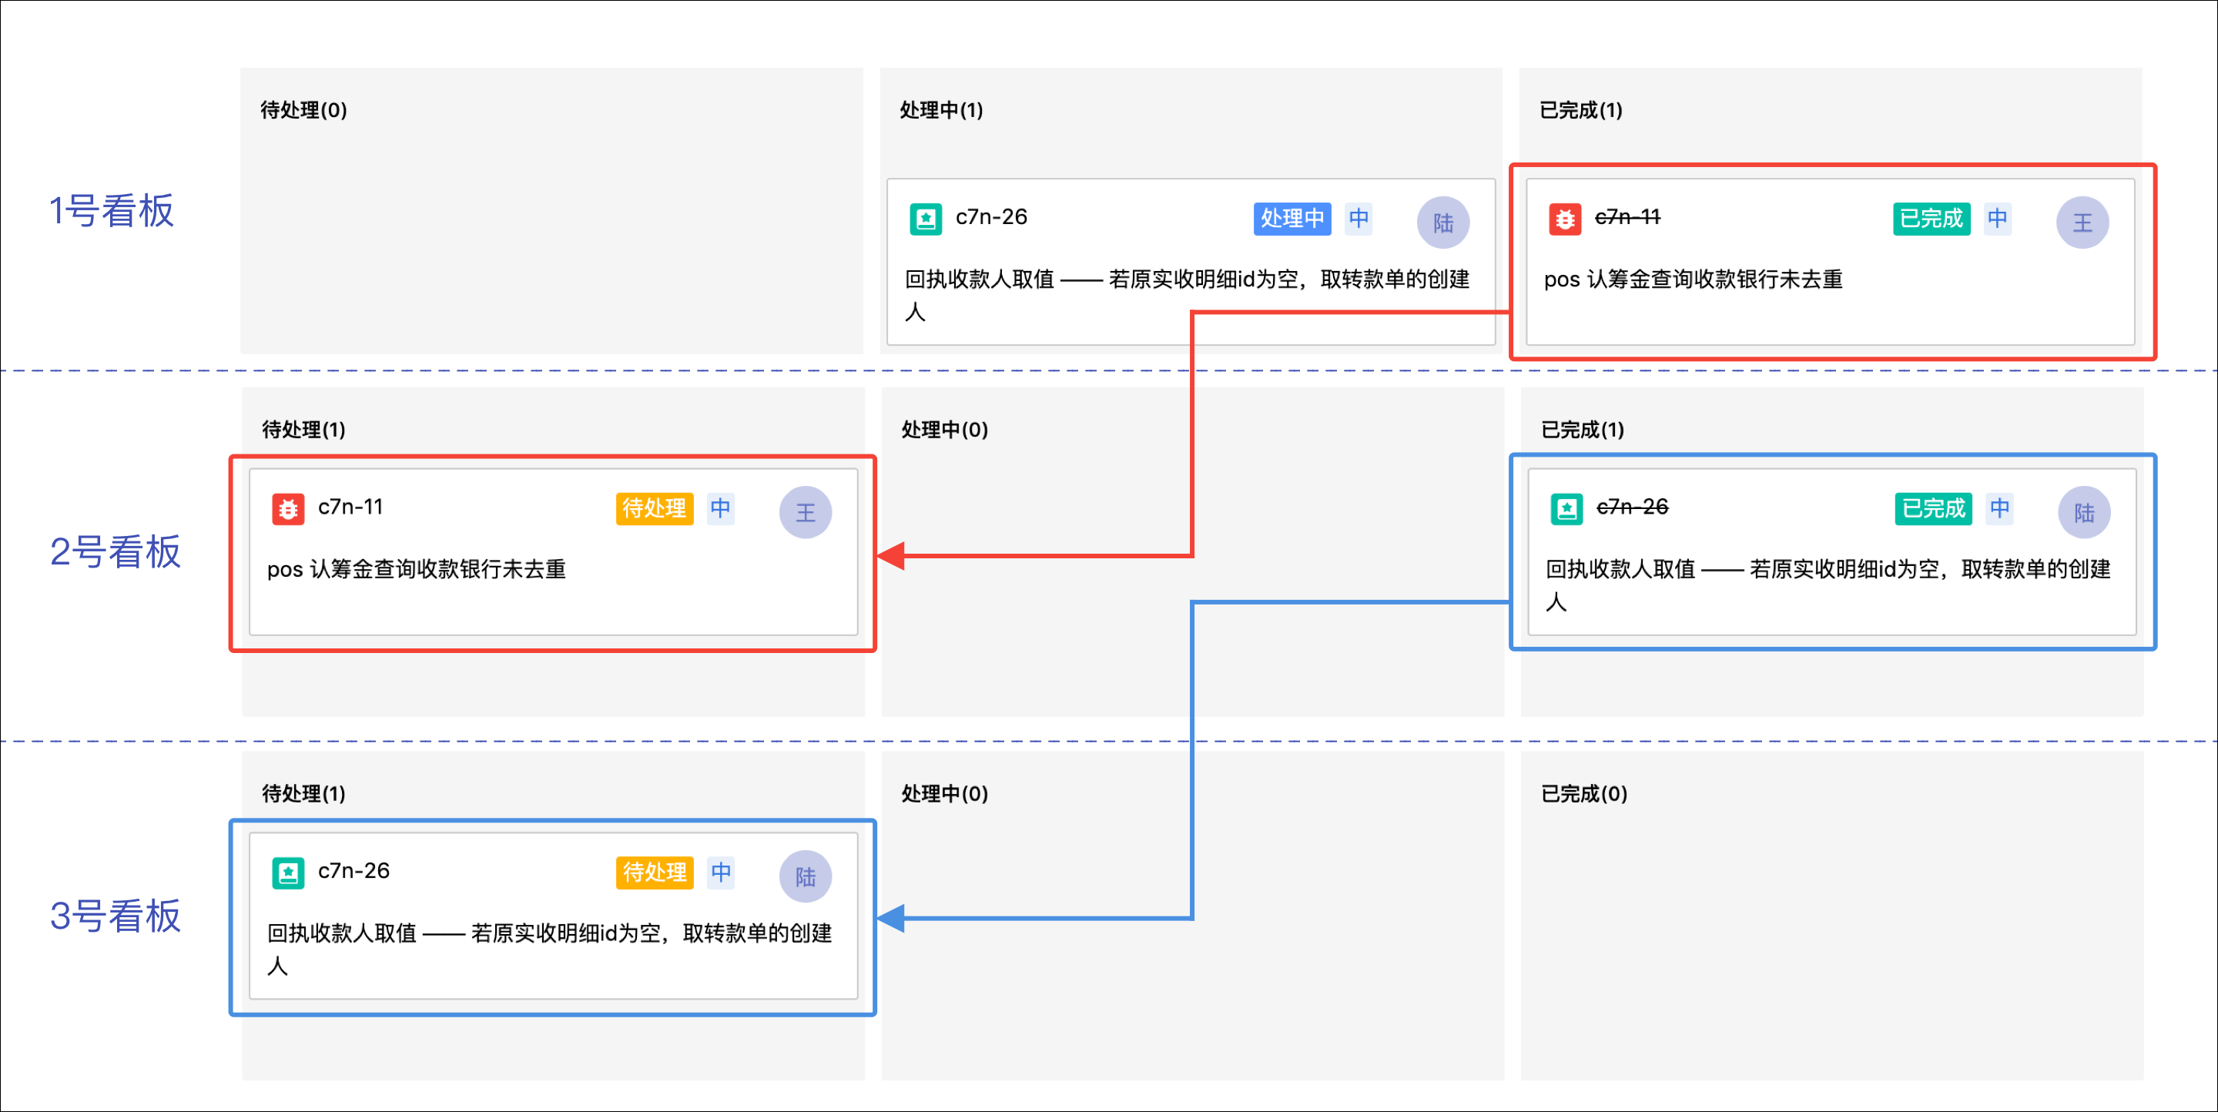Open issue number c7n-26 in board 1
Image resolution: width=2218 pixels, height=1112 pixels.
tap(991, 217)
